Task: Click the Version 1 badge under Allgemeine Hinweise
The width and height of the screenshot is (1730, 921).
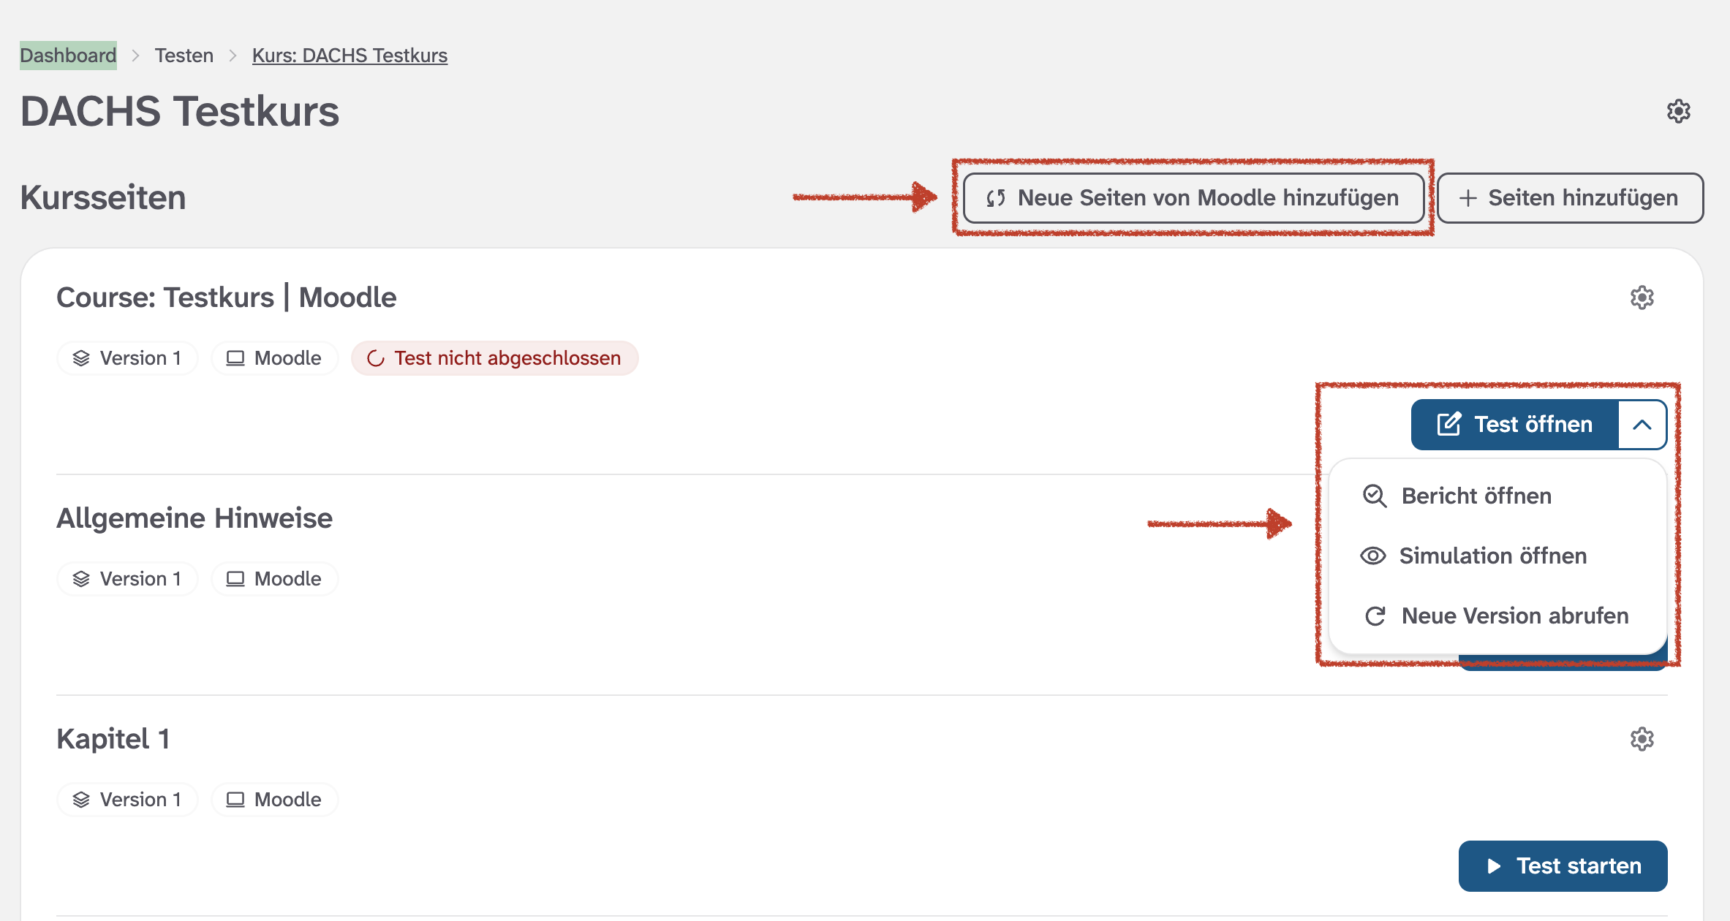Action: pyautogui.click(x=127, y=579)
